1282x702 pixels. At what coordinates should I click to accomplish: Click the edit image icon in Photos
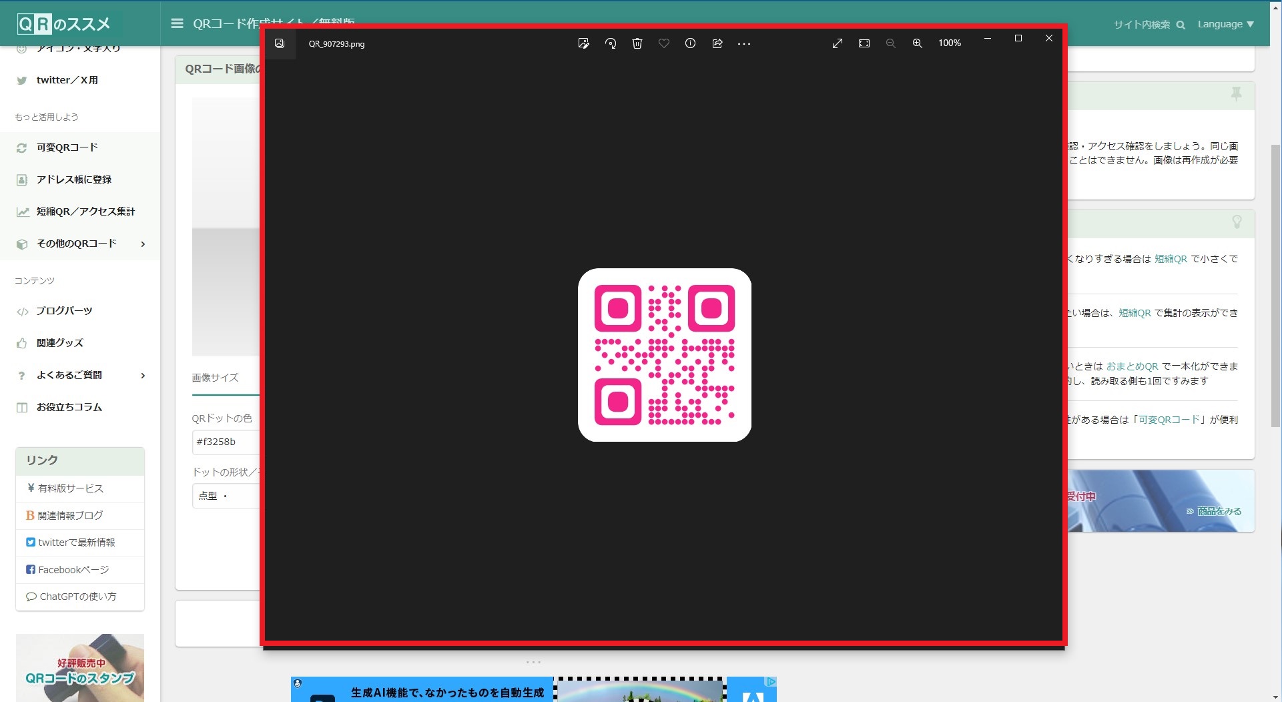click(x=583, y=43)
